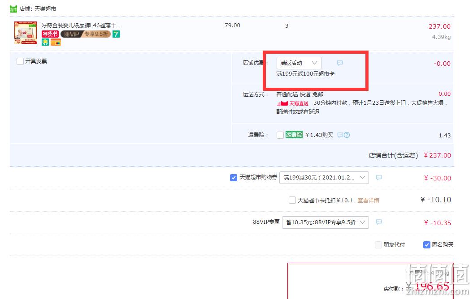473x299 pixels.
Task: Click the question mark help icon for 运费险
Action: pos(347,135)
